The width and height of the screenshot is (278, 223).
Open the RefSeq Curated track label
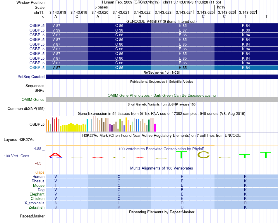click(31, 77)
